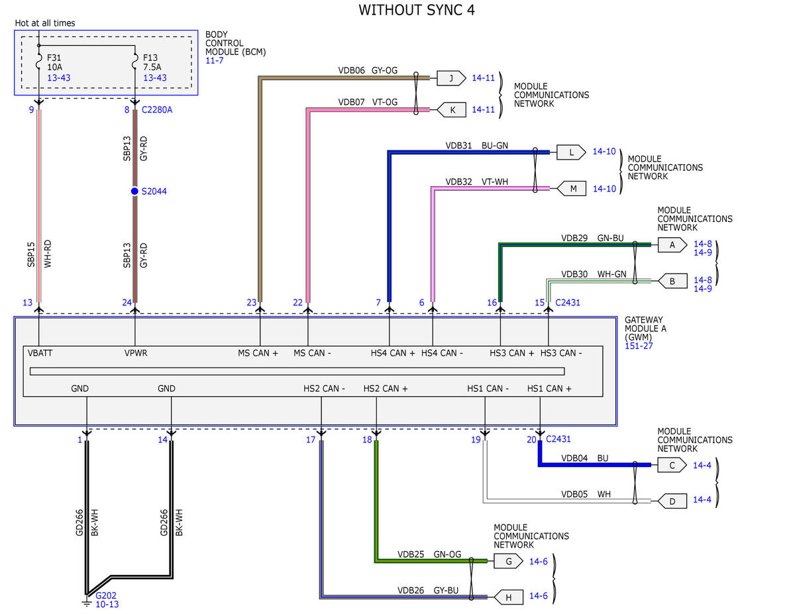Click the VPWR terminal label
The height and width of the screenshot is (614, 795).
136,353
